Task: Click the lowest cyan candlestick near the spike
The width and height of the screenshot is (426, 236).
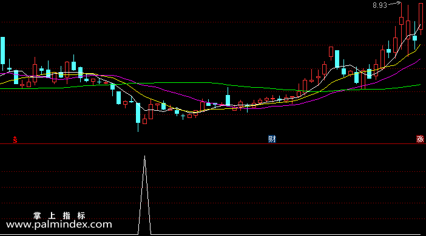Action: [138, 113]
